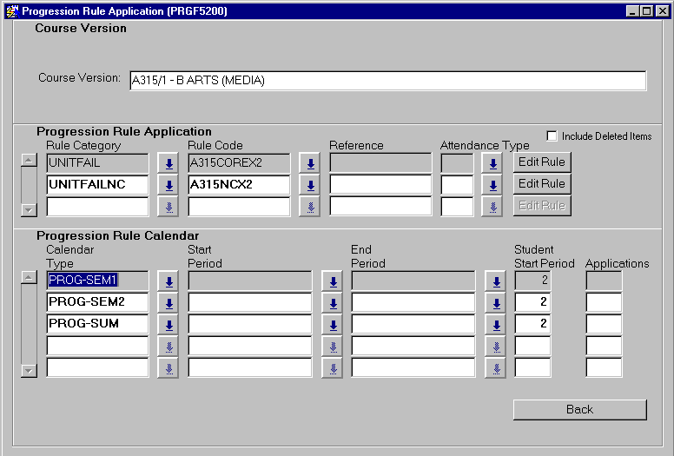Click Edit Rule for UNITFAIL row
Screen dimensions: 674x456
click(x=541, y=162)
